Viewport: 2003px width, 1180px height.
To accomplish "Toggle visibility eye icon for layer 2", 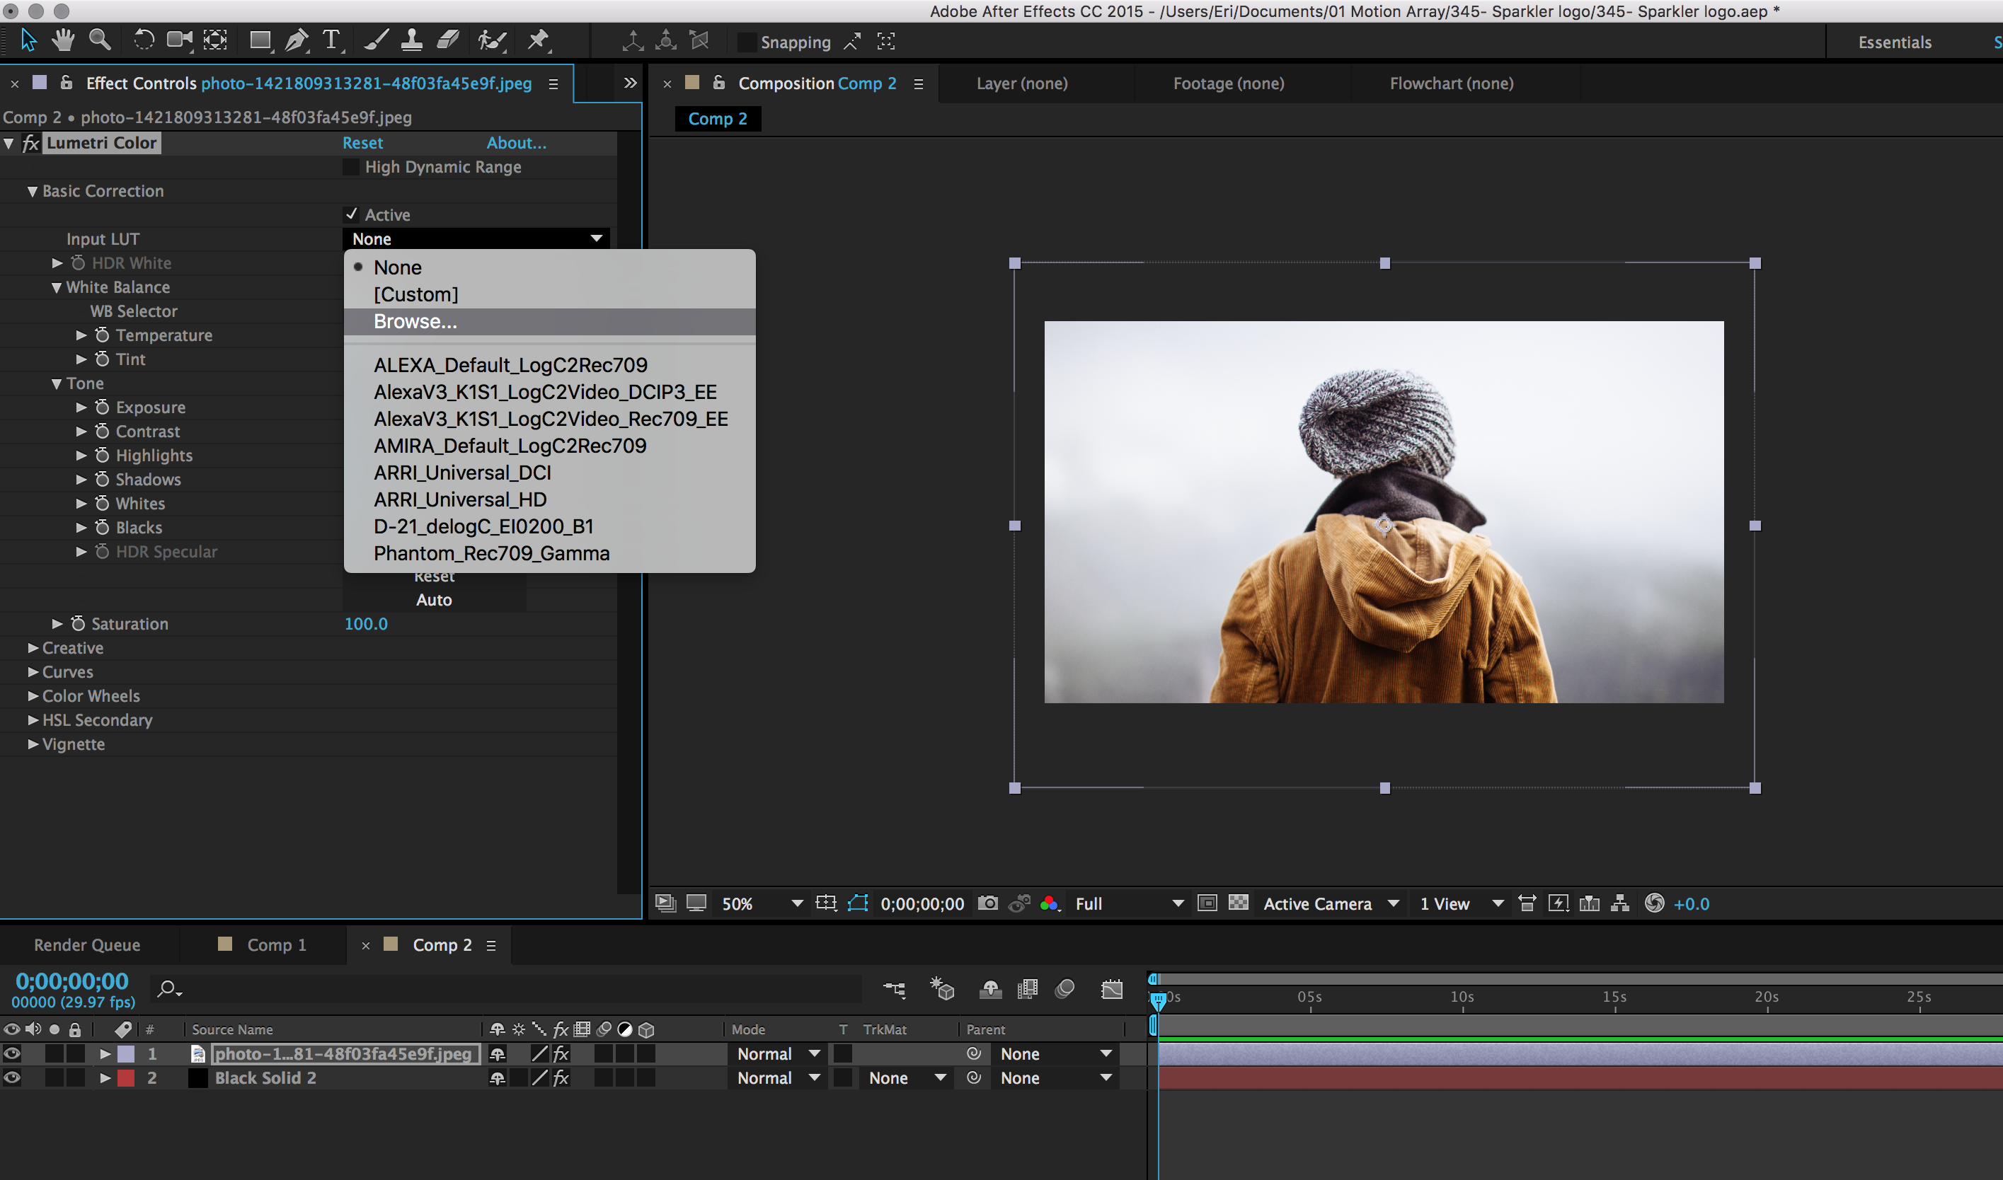I will [11, 1077].
